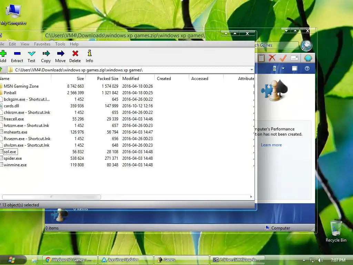Switch to Appsitory Updater taskbar button
Screen dimensions: 353x265
pos(126,260)
